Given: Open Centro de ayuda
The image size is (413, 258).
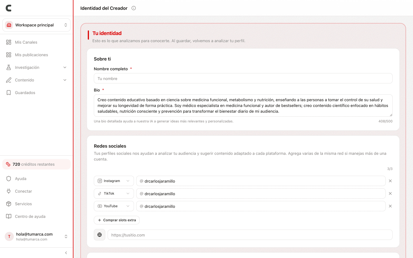Looking at the screenshot, I should pos(36,216).
